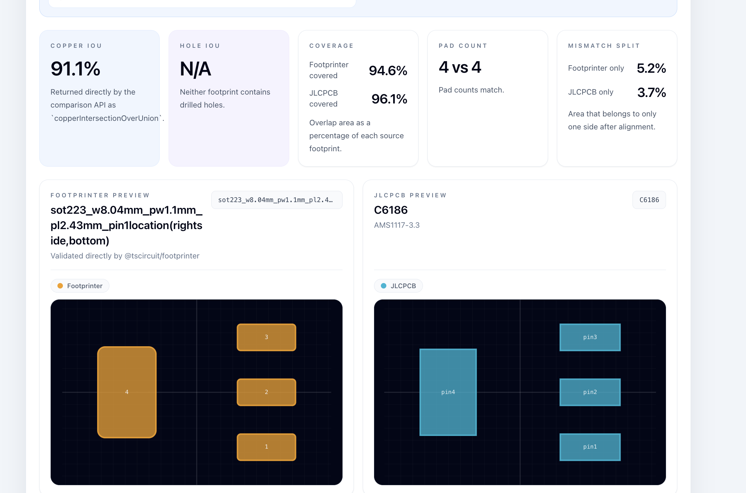Select pin2 pad in JLCPCB preview

coord(590,392)
